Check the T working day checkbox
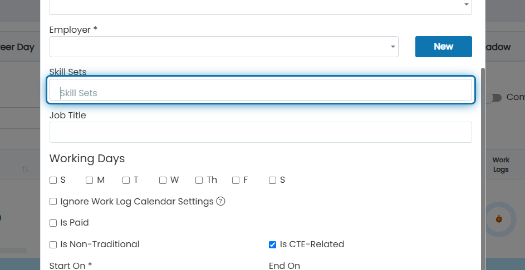 pyautogui.click(x=126, y=181)
